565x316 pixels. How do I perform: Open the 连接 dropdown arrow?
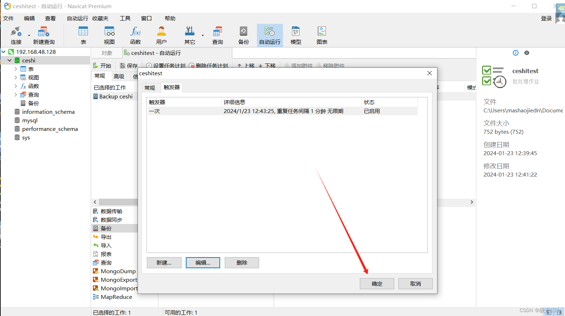click(x=29, y=35)
